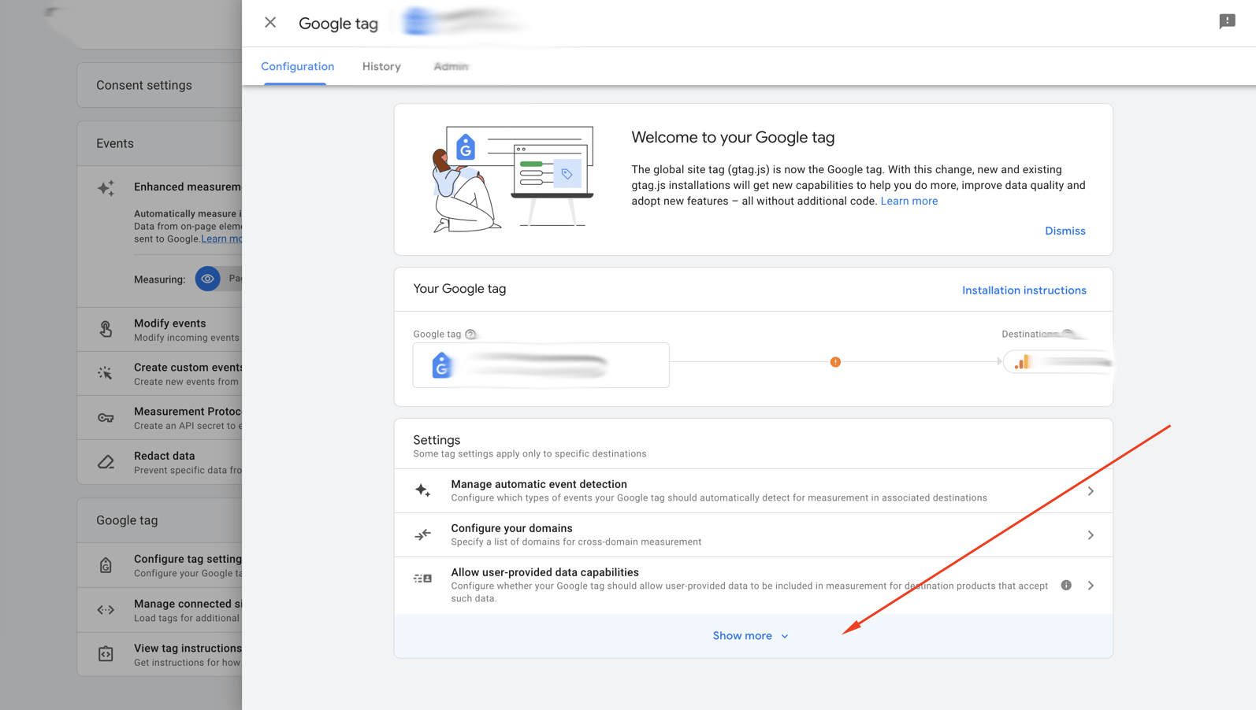
Task: Open Measurement Protocol API secrets
Action: (x=159, y=418)
